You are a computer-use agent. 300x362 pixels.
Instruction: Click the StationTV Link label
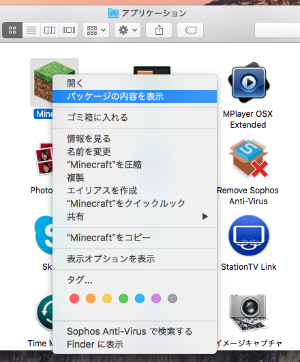(249, 267)
